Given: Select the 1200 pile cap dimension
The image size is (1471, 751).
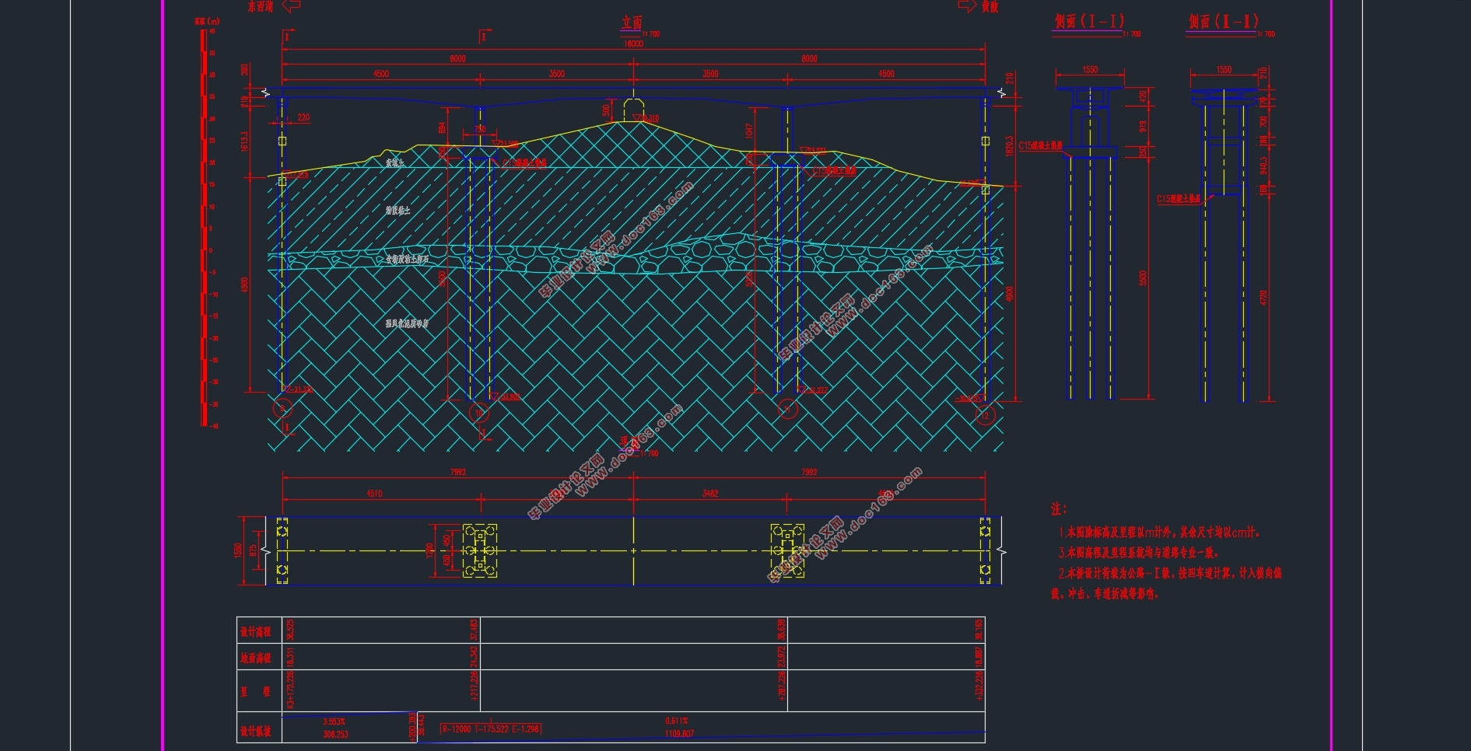Looking at the screenshot, I should coord(430,550).
